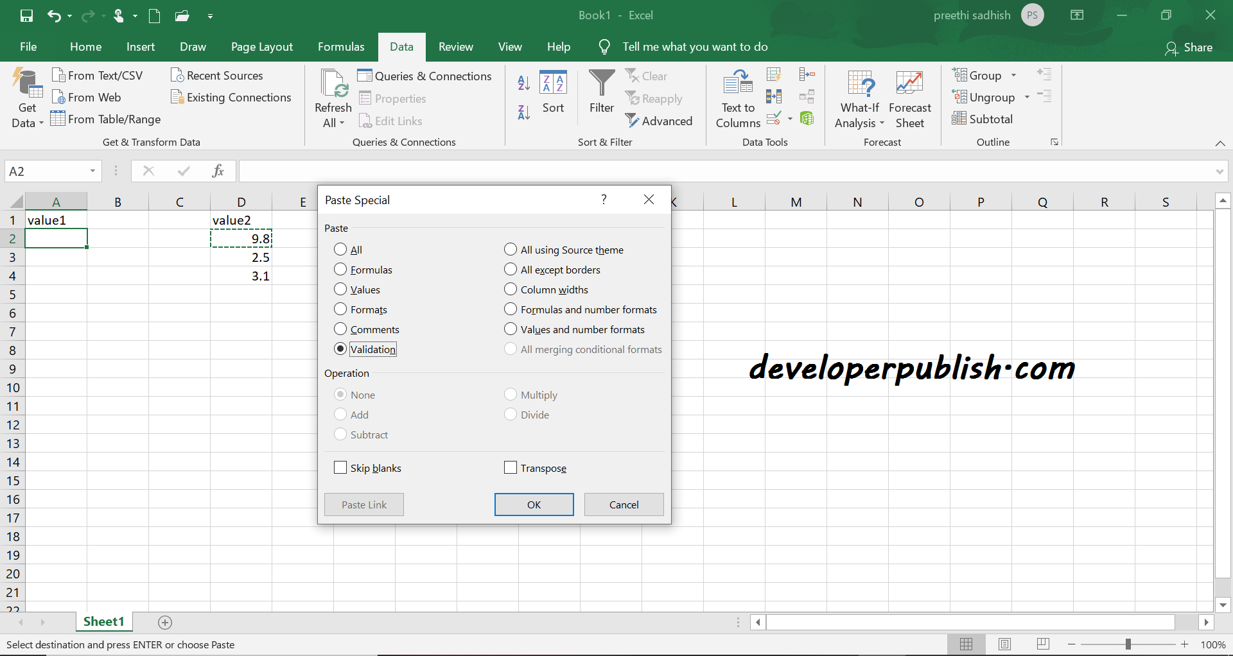The height and width of the screenshot is (656, 1233).
Task: Click the Subtotal icon in Outline
Action: pos(959,119)
